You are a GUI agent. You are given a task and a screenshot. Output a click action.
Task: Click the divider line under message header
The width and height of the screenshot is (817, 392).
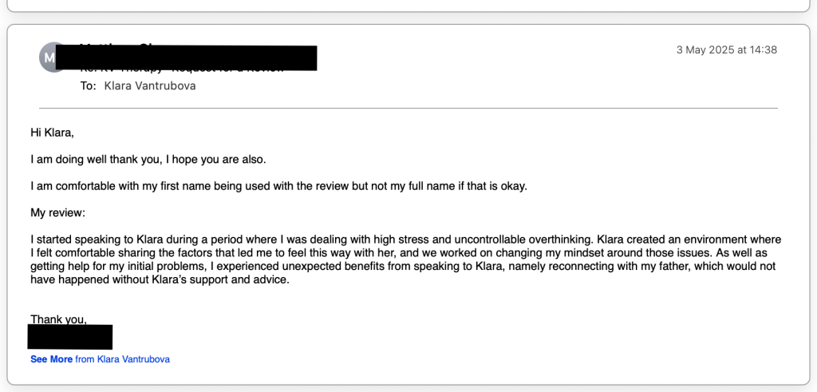pyautogui.click(x=408, y=108)
